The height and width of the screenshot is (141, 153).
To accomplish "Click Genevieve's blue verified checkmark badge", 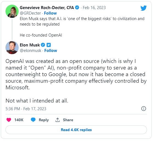I will [x=77, y=8].
